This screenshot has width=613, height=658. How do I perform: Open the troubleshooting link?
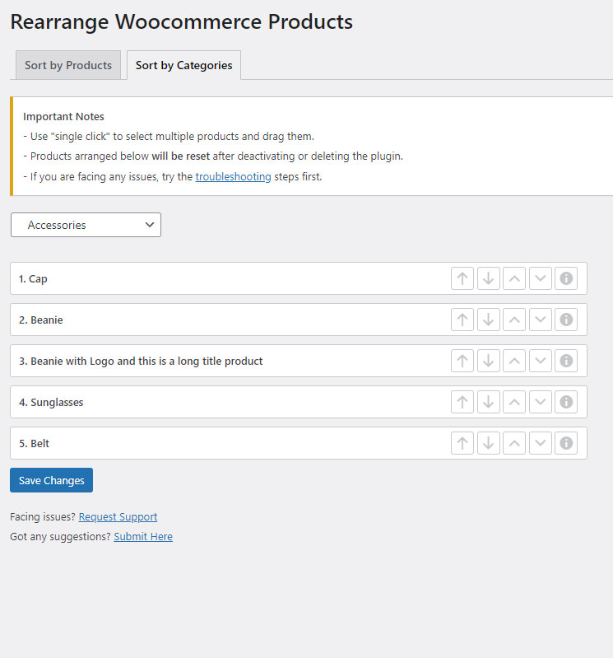tap(233, 177)
